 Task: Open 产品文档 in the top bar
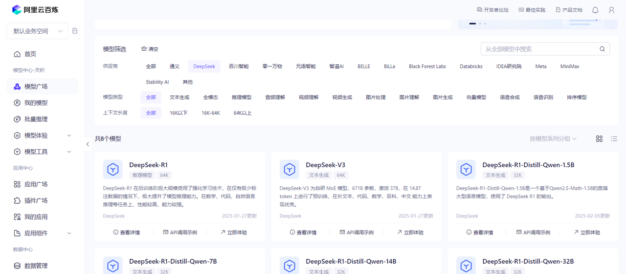(569, 10)
